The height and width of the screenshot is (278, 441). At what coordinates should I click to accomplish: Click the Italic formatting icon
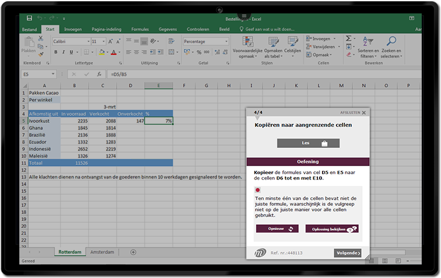click(64, 52)
